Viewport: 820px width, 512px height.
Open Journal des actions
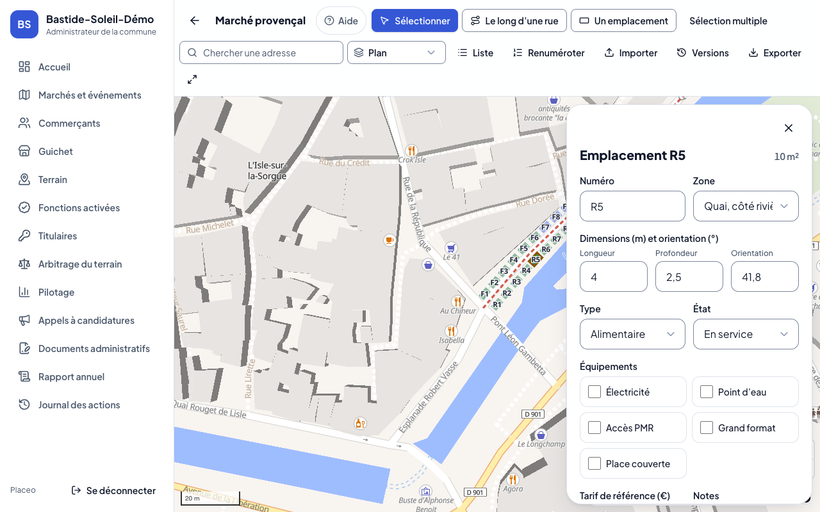(x=86, y=404)
